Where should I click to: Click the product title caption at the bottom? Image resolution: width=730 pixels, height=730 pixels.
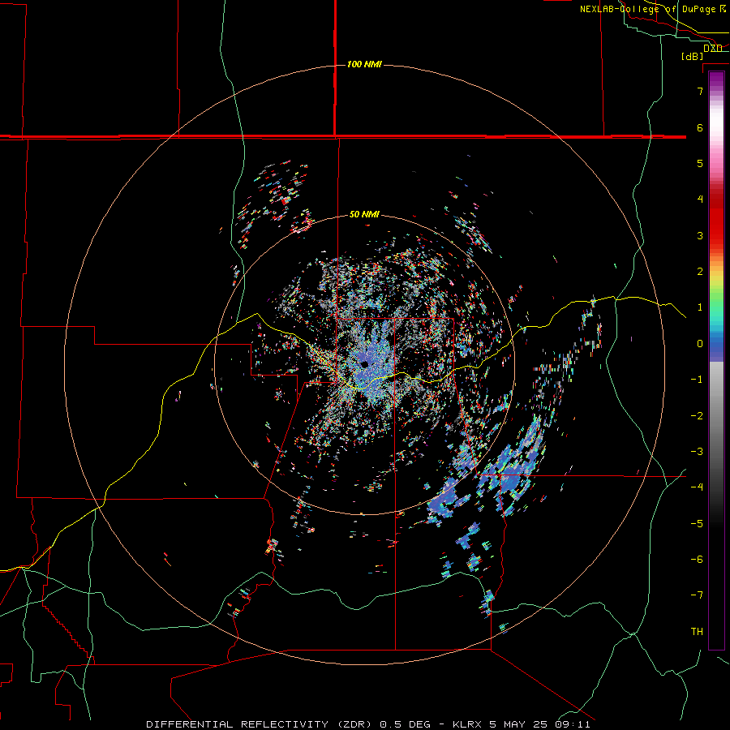click(x=368, y=724)
